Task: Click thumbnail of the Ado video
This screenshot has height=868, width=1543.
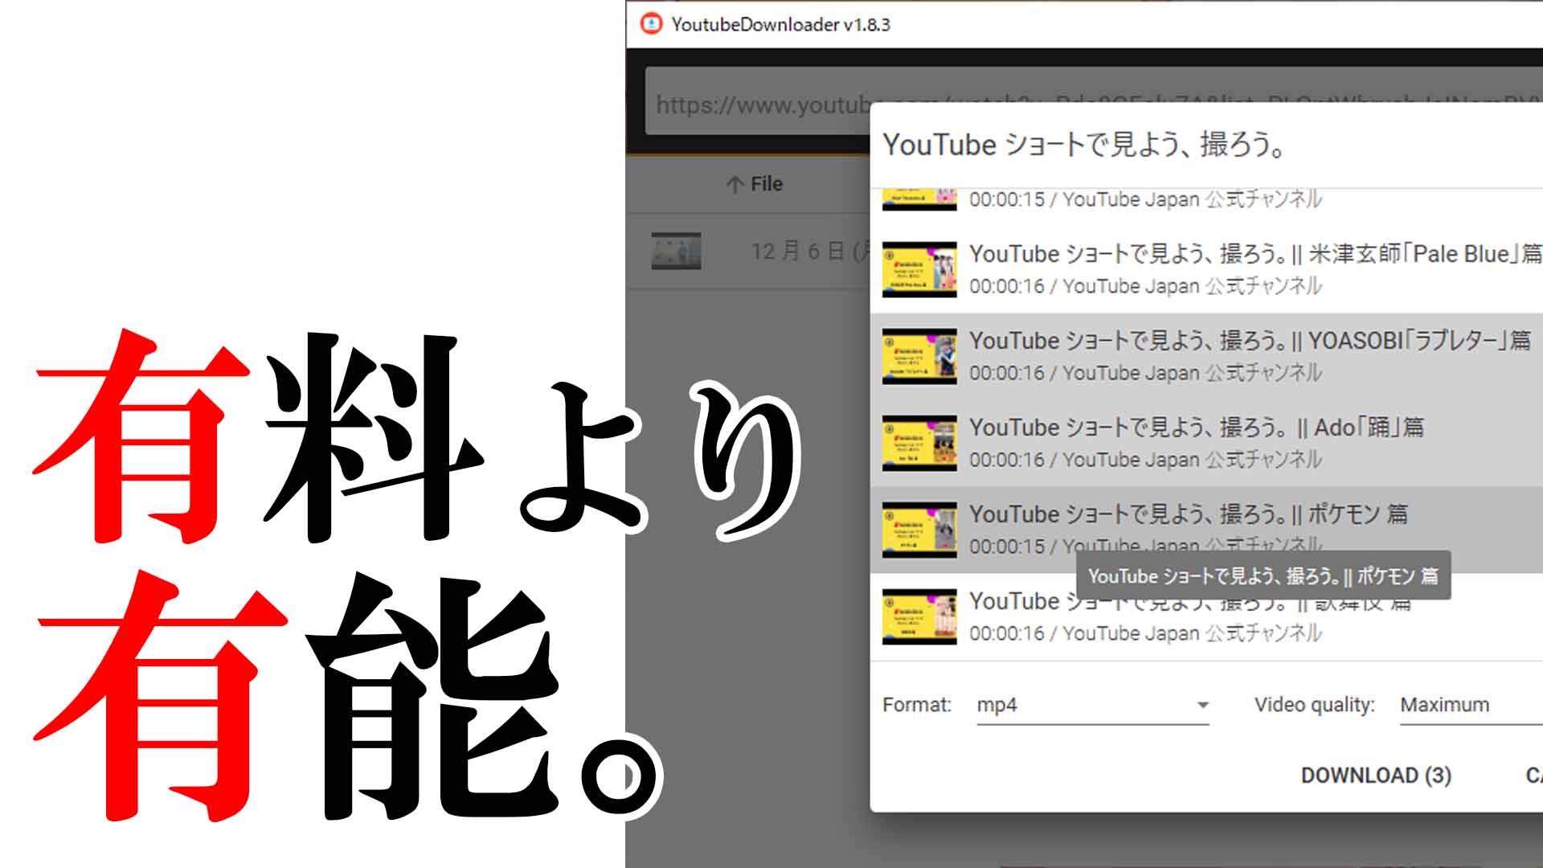Action: [x=919, y=443]
